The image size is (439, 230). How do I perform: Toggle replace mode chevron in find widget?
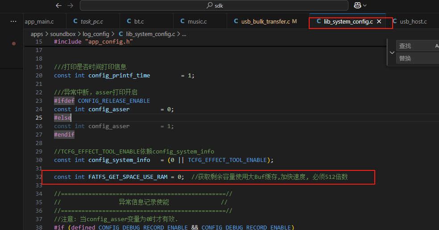392,52
